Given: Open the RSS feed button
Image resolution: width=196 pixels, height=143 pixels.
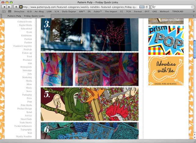Looking at the screenshot, I should click(142, 7).
